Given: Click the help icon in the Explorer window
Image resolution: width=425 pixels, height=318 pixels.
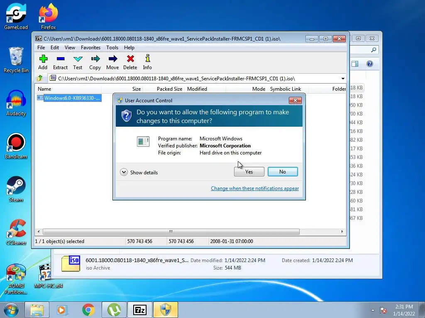Looking at the screenshot, I should click(369, 64).
